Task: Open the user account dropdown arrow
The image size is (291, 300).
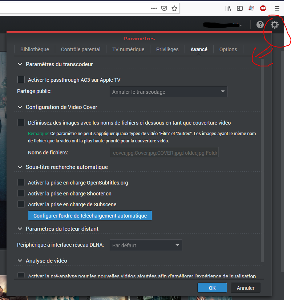Action: click(241, 25)
